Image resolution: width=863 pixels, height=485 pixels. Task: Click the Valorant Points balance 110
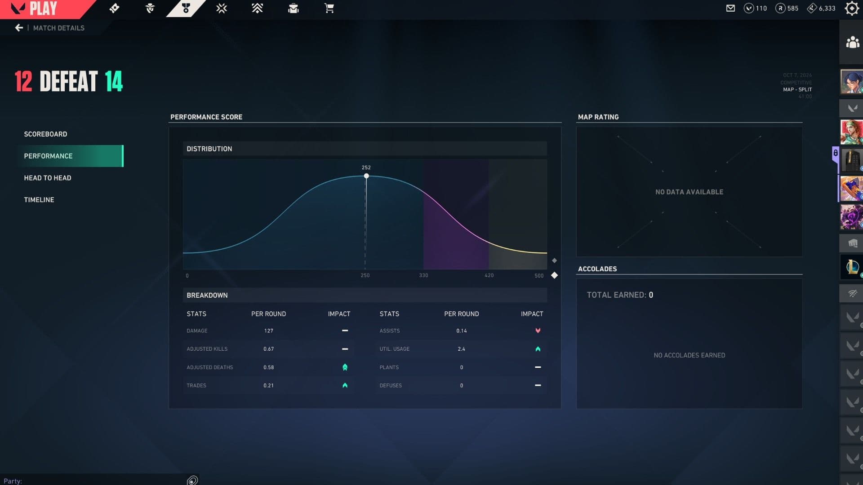(x=755, y=8)
